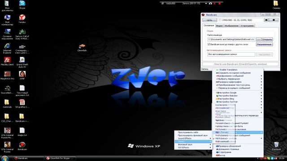Expand the Шифрование сообщений submenu arrow
This screenshot has width=287, height=161.
click(261, 76)
